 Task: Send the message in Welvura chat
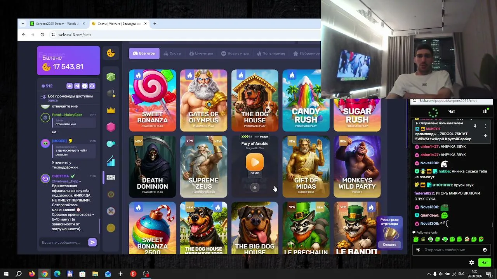(x=92, y=242)
